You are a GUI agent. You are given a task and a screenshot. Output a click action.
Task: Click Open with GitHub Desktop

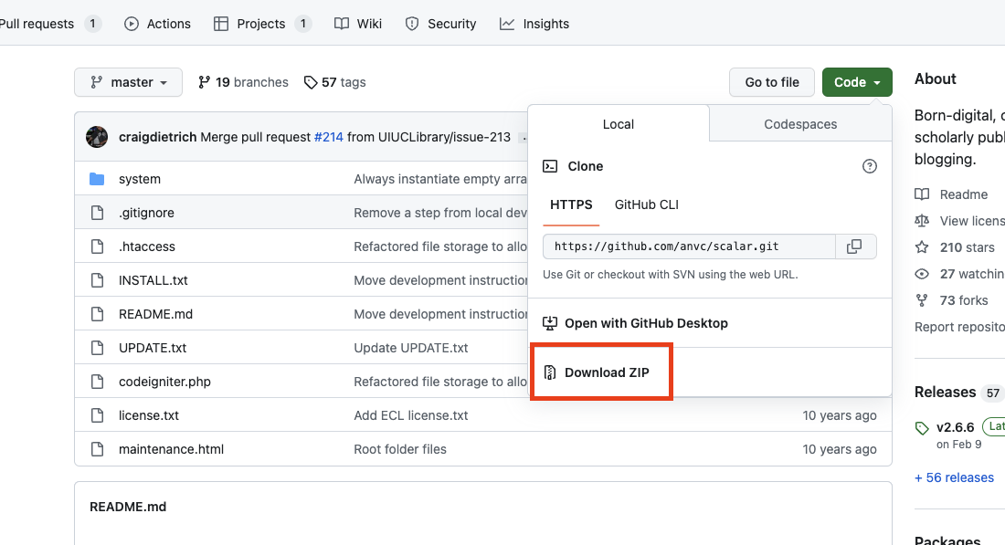pos(646,323)
